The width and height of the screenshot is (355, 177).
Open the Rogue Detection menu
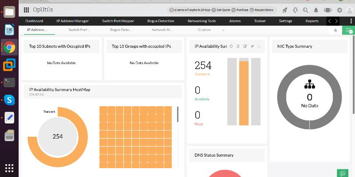pos(161,21)
